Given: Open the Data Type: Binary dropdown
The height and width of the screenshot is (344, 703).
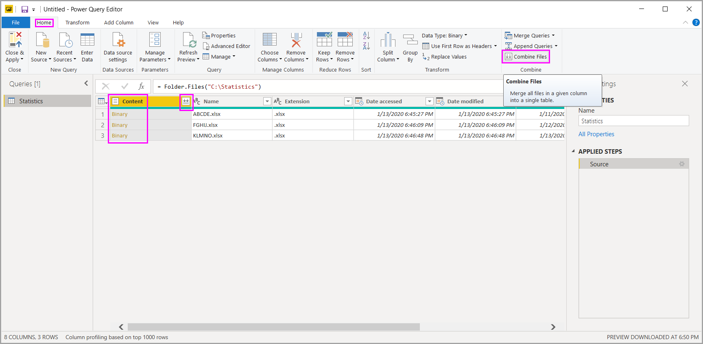Looking at the screenshot, I should tap(445, 35).
